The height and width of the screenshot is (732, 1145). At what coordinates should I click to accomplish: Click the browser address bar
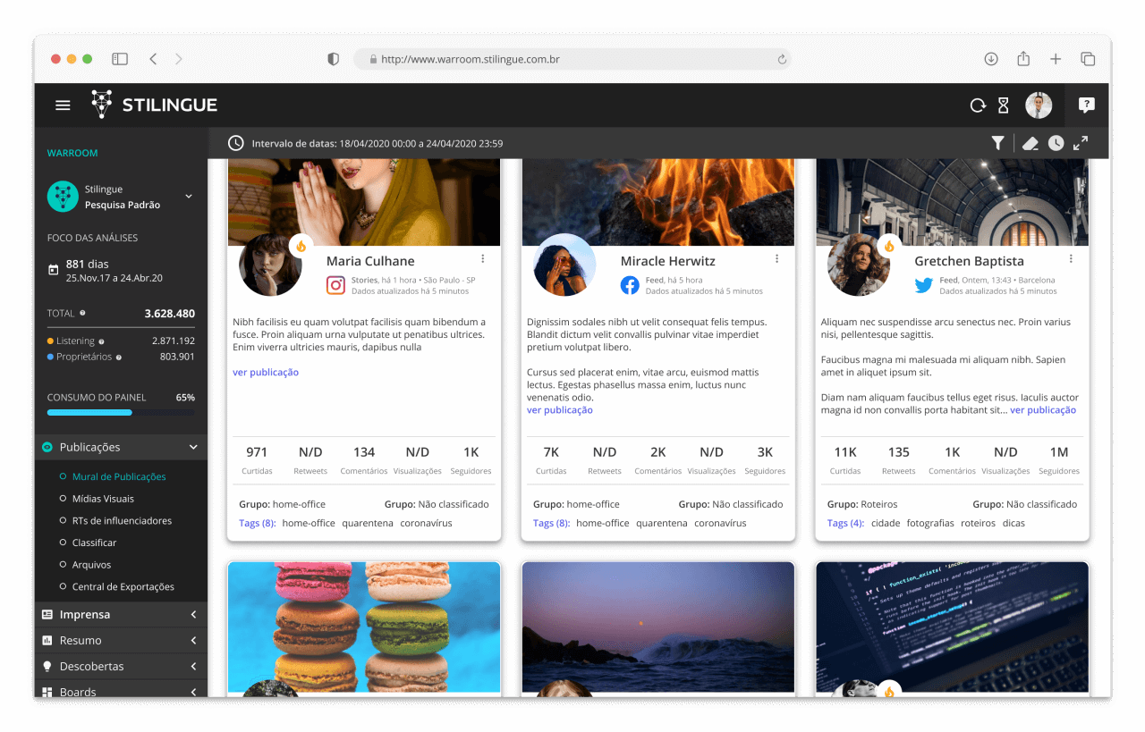(572, 59)
